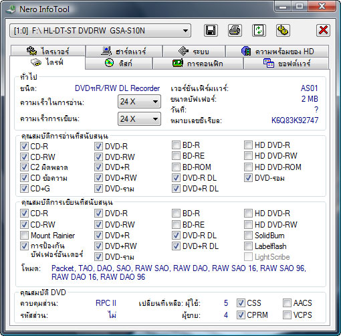Image resolution: width=341 pixels, height=336 pixels.
Task: Maximize the Nero InfoTool window
Action: tap(300, 7)
